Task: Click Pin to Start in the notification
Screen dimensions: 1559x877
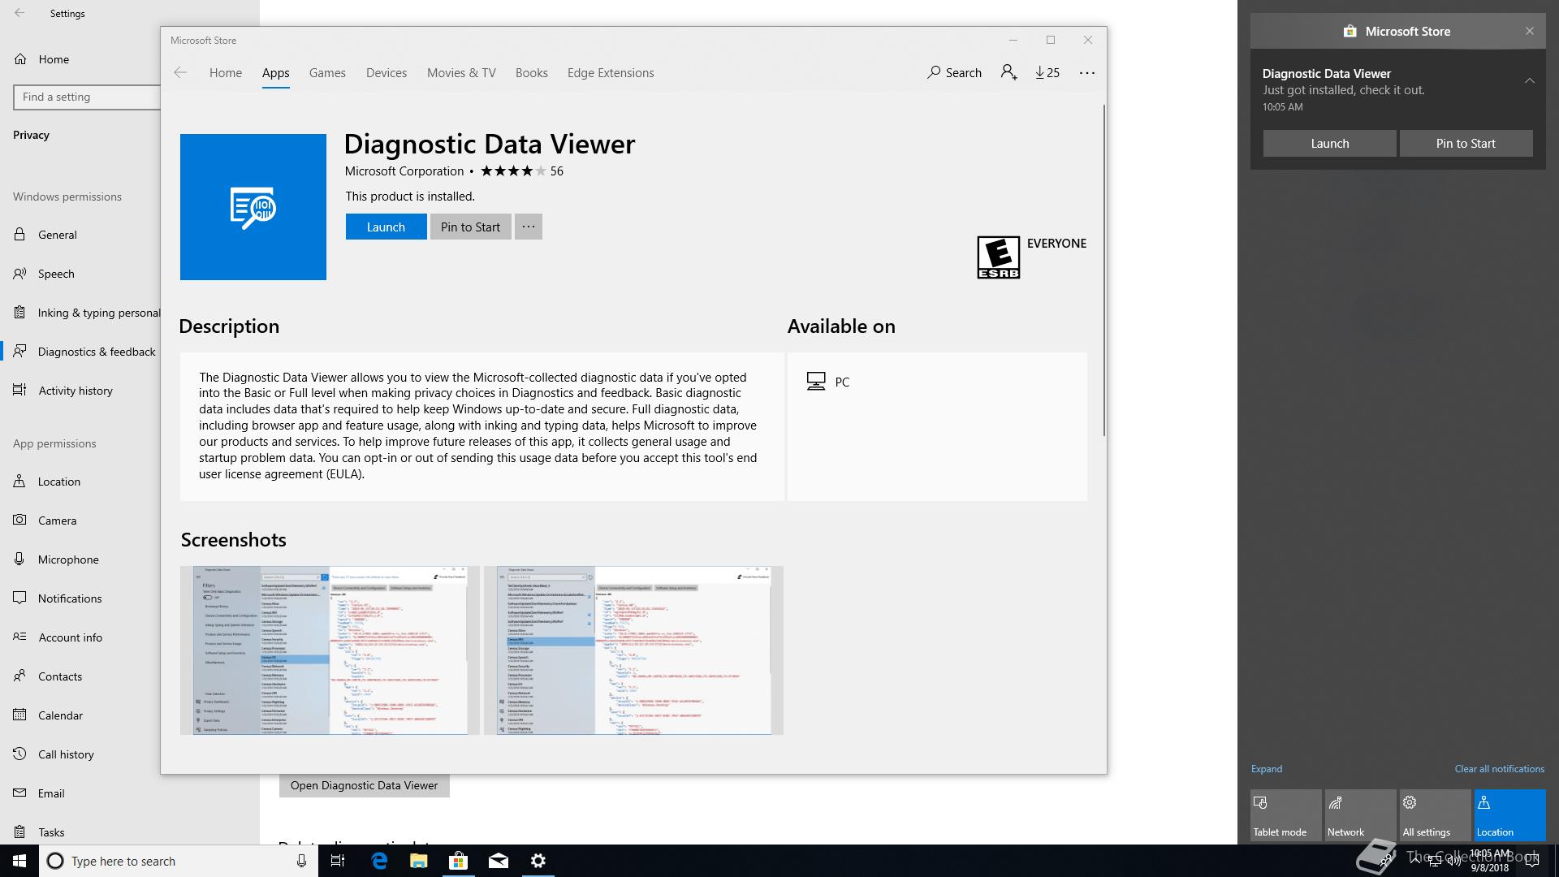Action: pyautogui.click(x=1466, y=143)
